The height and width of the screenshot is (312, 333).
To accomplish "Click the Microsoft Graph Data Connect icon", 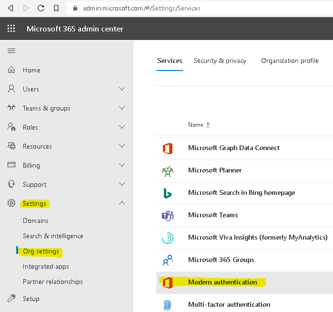I will (168, 148).
